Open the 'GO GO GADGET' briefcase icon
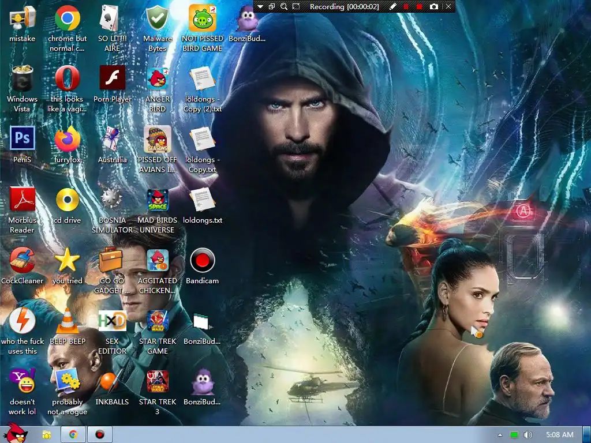 pyautogui.click(x=111, y=260)
